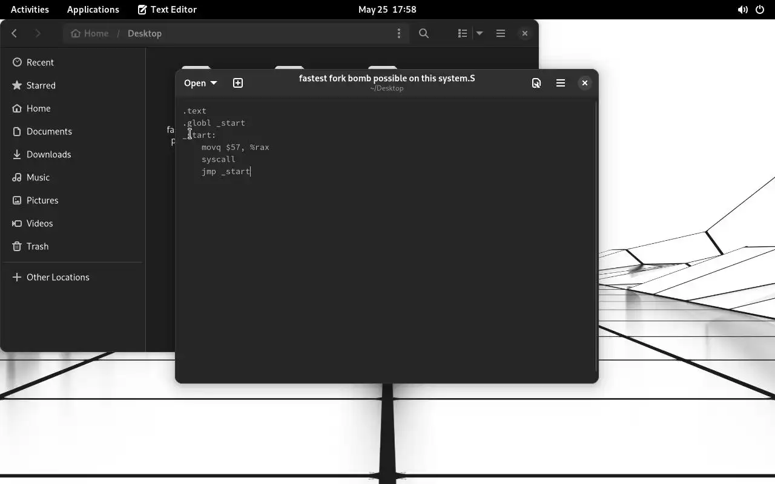The width and height of the screenshot is (775, 484).
Task: Open Home in Files sidebar
Action: tap(73, 108)
